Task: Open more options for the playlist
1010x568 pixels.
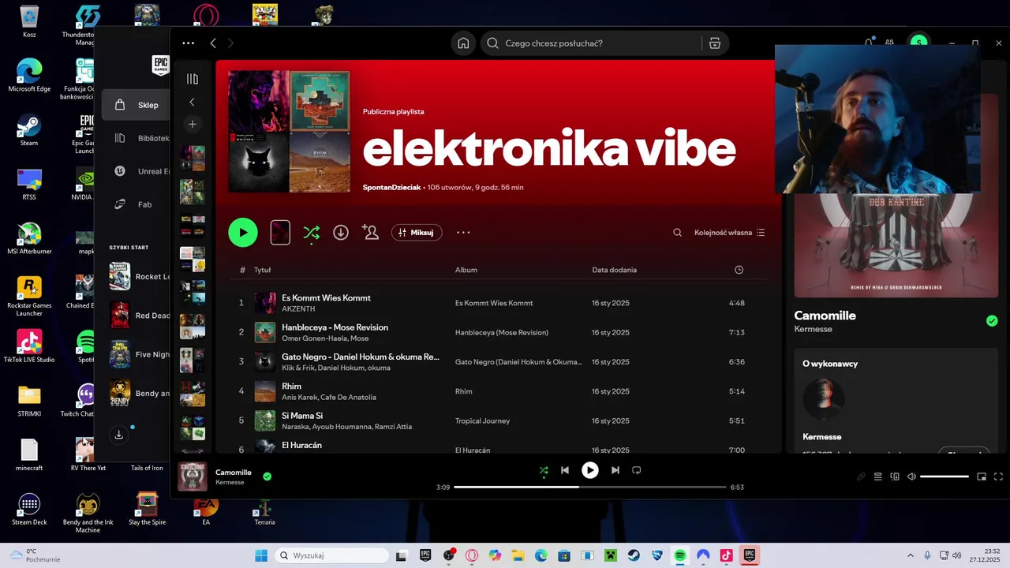Action: click(463, 233)
